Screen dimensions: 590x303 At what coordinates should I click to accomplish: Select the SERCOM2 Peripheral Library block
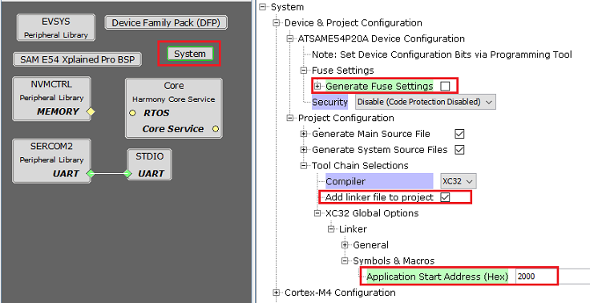point(51,161)
